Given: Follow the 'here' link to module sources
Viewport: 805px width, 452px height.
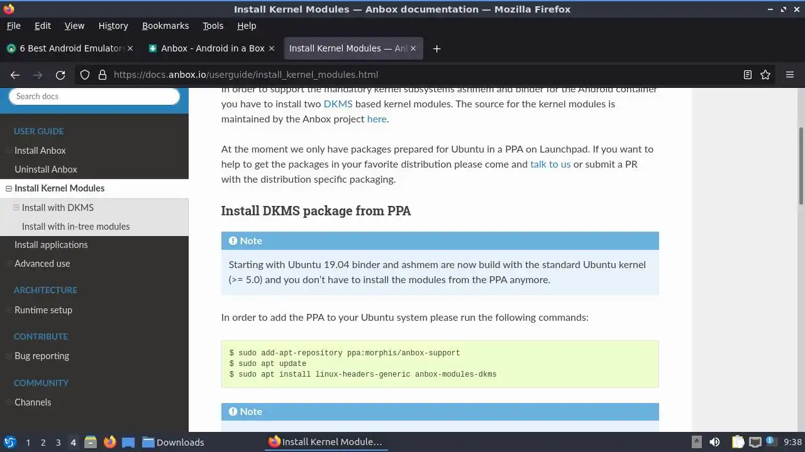Looking at the screenshot, I should pyautogui.click(x=377, y=119).
